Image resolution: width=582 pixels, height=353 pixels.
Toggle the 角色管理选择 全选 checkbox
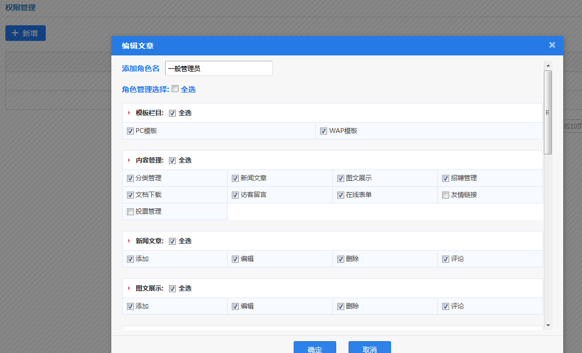point(175,89)
